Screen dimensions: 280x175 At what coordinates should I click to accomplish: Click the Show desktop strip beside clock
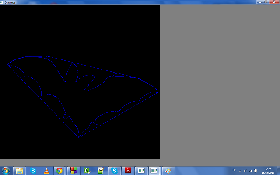pyautogui.click(x=278, y=171)
